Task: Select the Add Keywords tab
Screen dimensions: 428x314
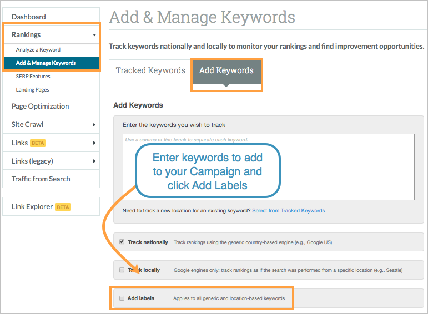Action: tap(226, 72)
